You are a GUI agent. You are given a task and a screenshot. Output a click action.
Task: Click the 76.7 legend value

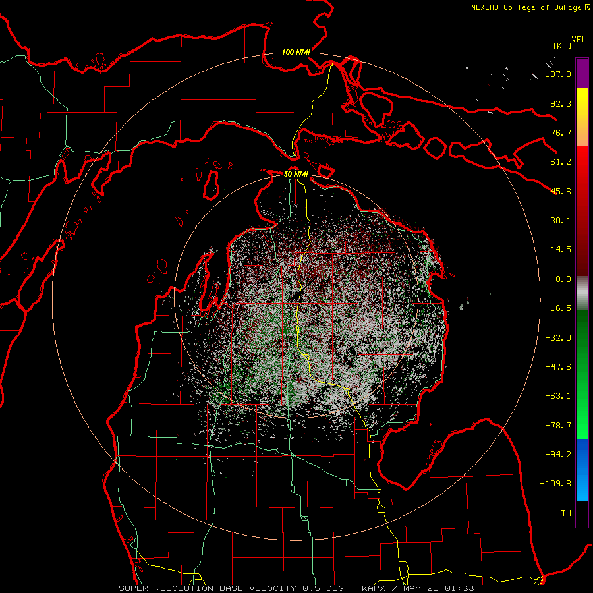tap(561, 132)
